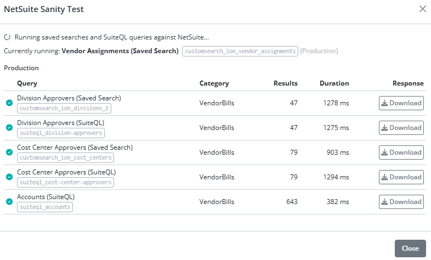Click VendorBills category in the Accounts row
This screenshot has height=260, width=431.
pos(217,202)
